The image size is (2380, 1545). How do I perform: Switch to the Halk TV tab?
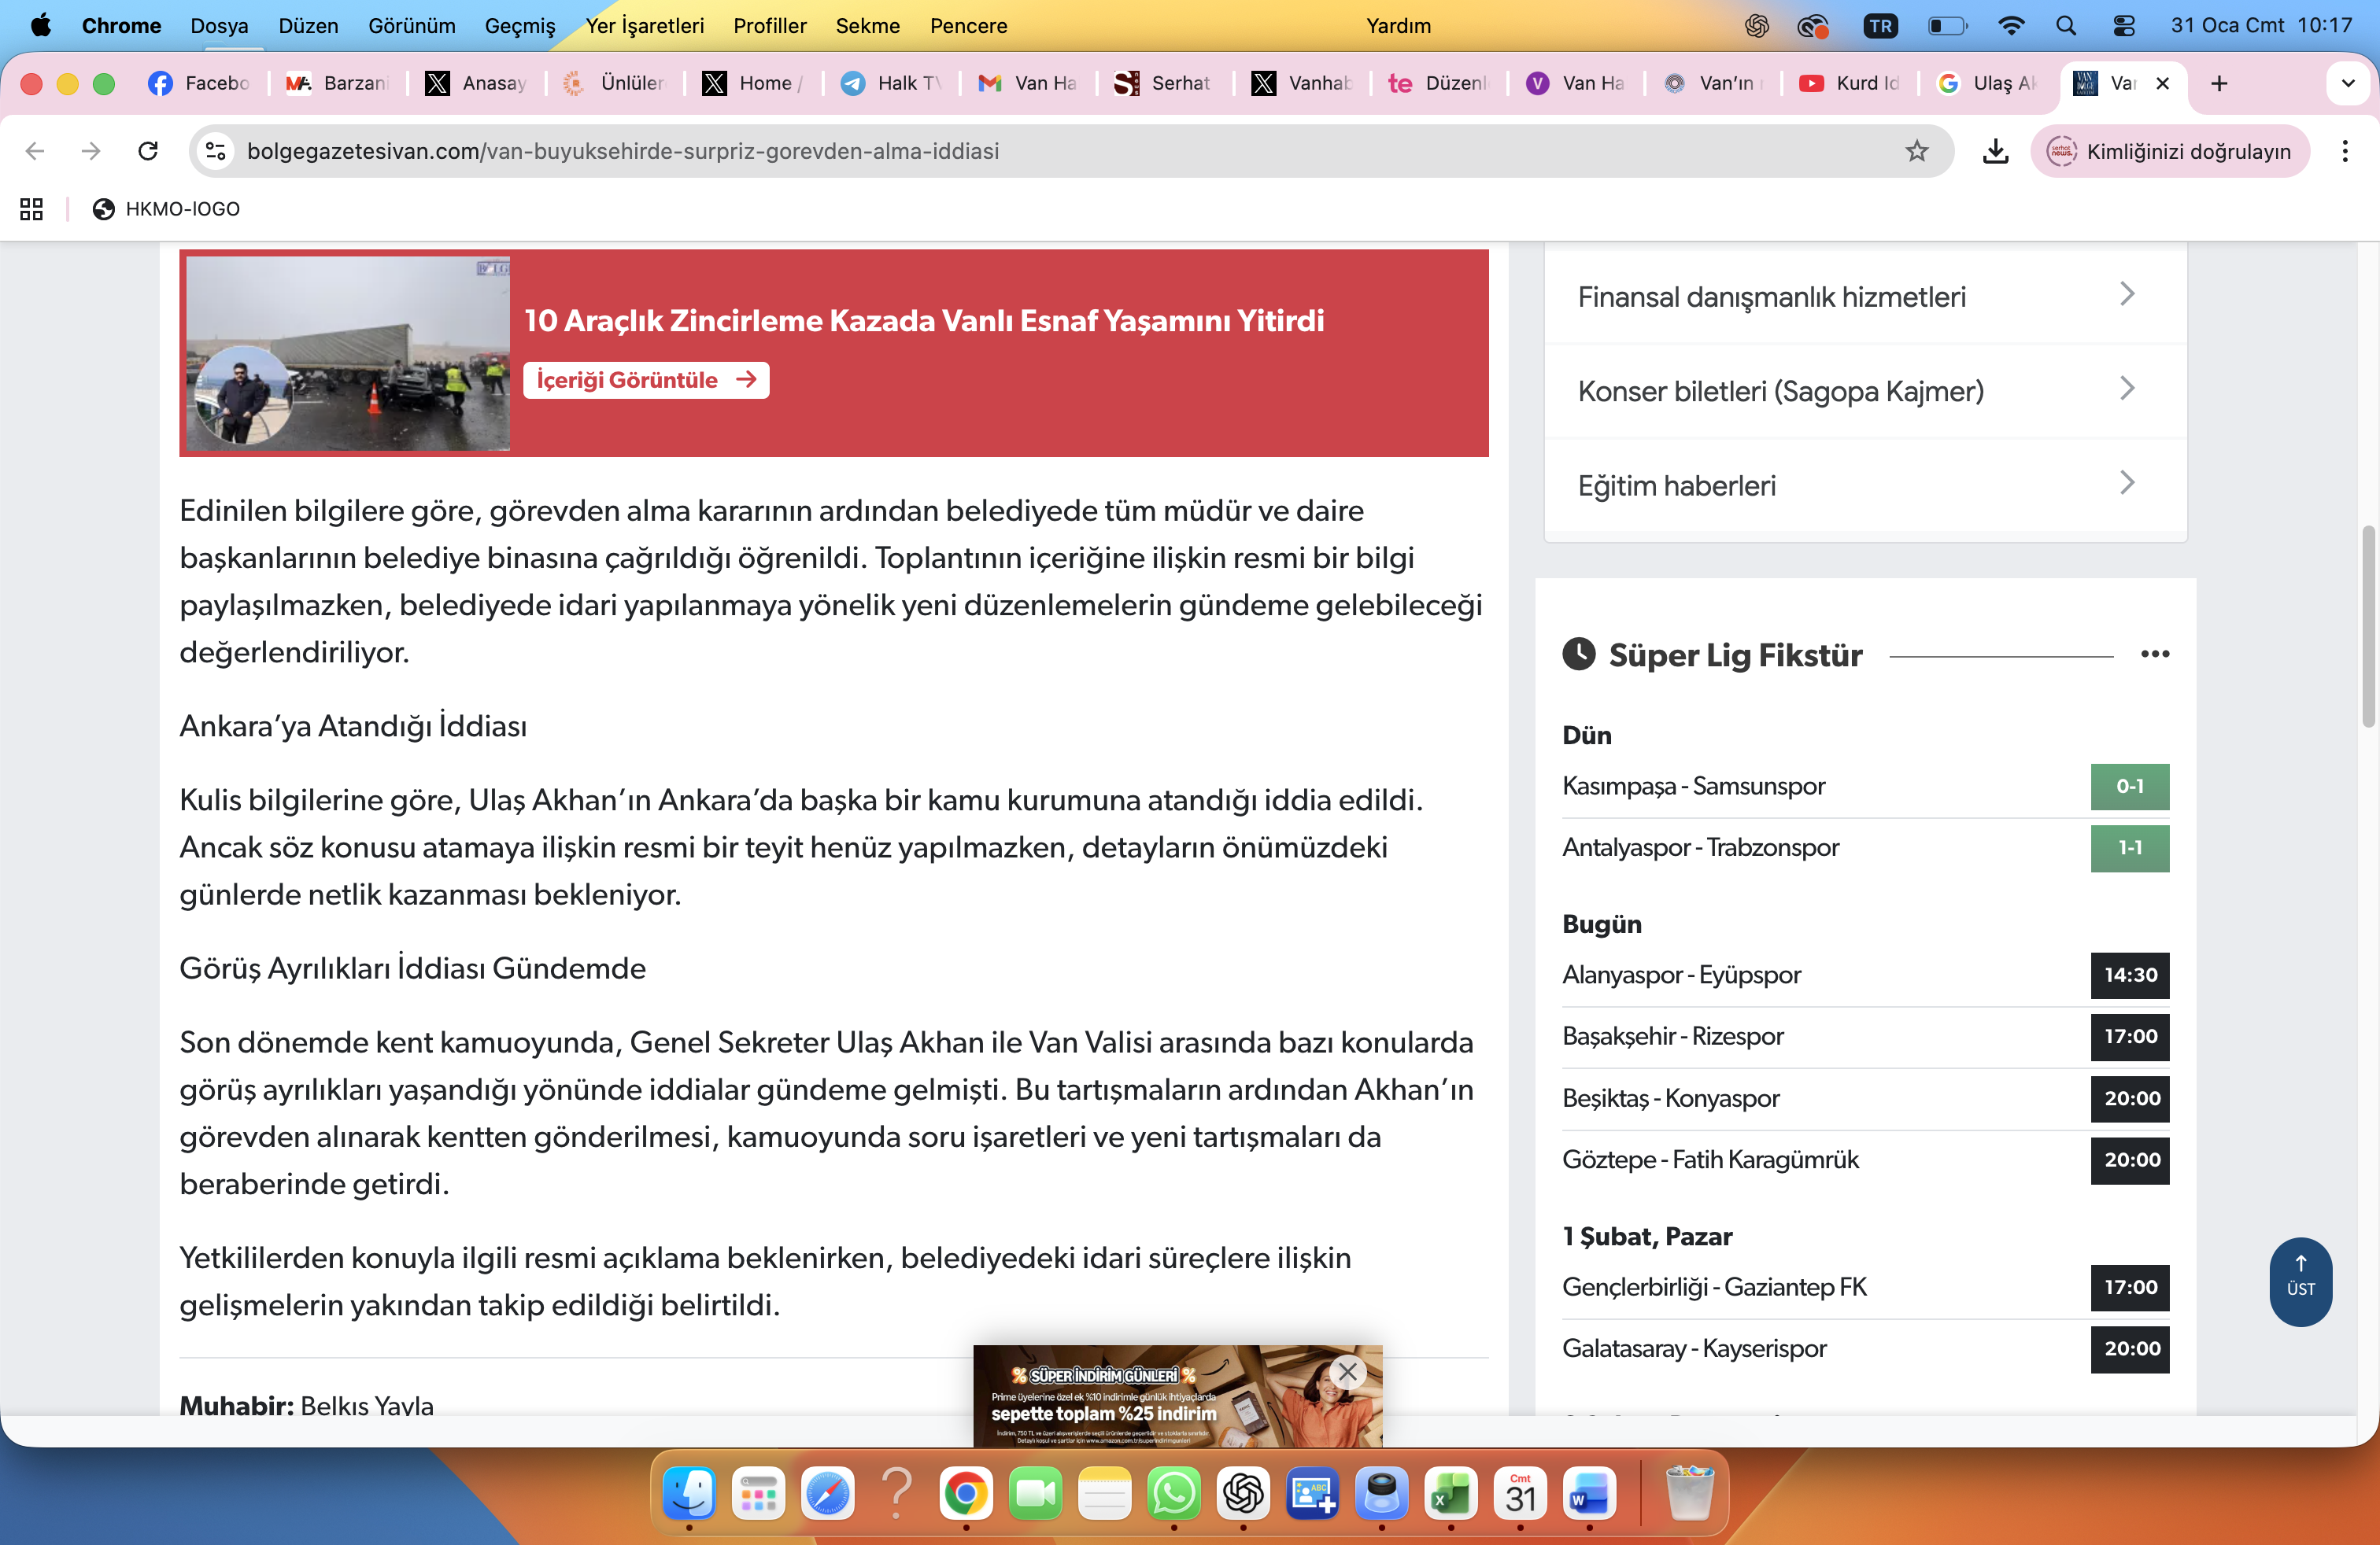click(891, 83)
